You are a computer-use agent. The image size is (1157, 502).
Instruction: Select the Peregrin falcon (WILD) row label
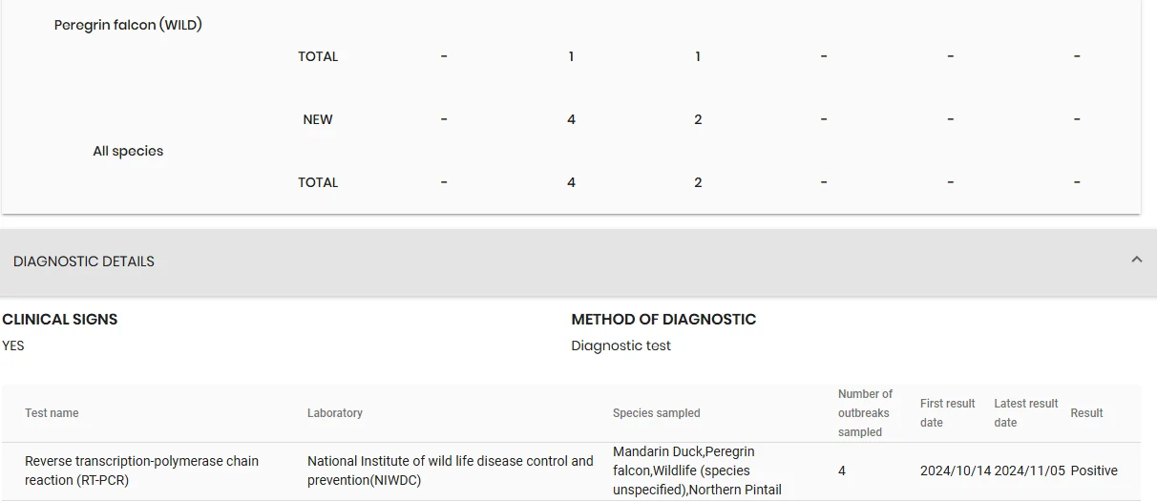[128, 26]
